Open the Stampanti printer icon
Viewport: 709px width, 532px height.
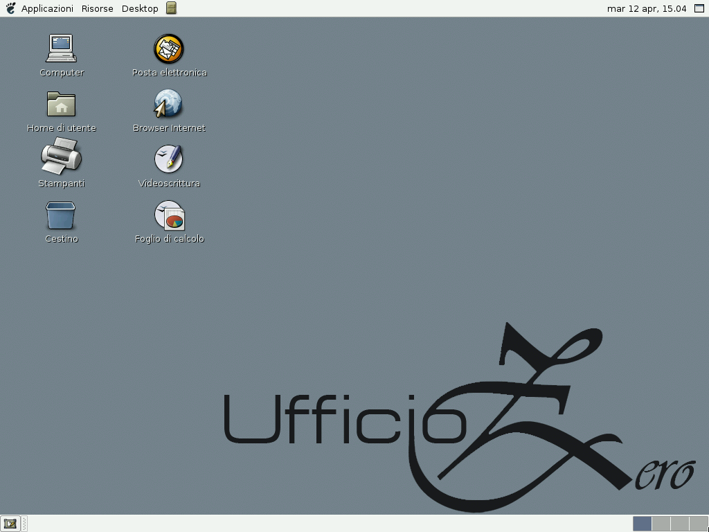pyautogui.click(x=61, y=157)
